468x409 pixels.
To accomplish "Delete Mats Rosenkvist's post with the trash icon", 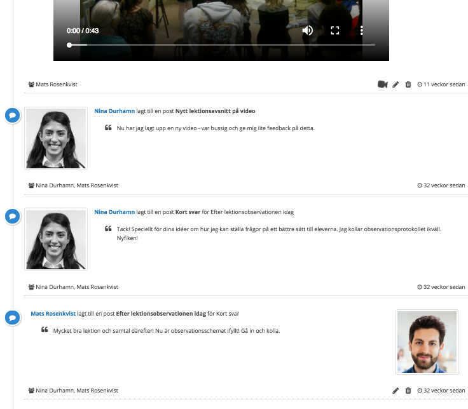I will click(x=408, y=391).
